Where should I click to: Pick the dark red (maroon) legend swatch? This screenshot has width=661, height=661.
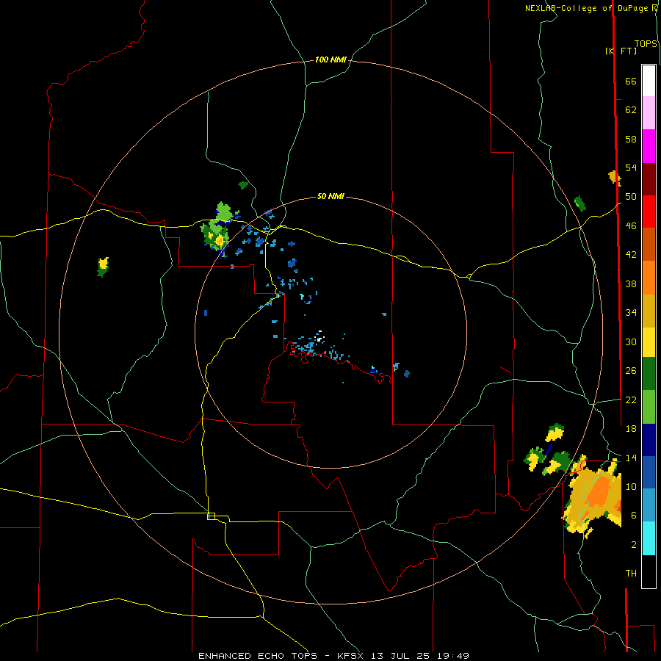coord(649,178)
